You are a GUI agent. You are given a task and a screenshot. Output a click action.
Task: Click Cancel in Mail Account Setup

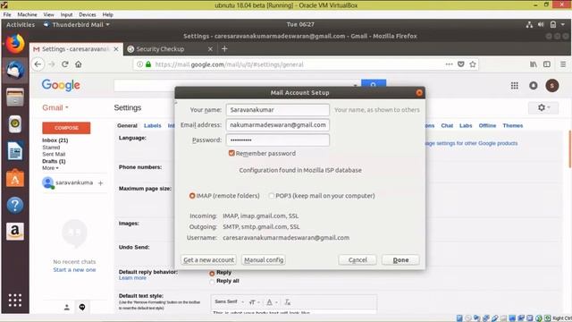(357, 260)
